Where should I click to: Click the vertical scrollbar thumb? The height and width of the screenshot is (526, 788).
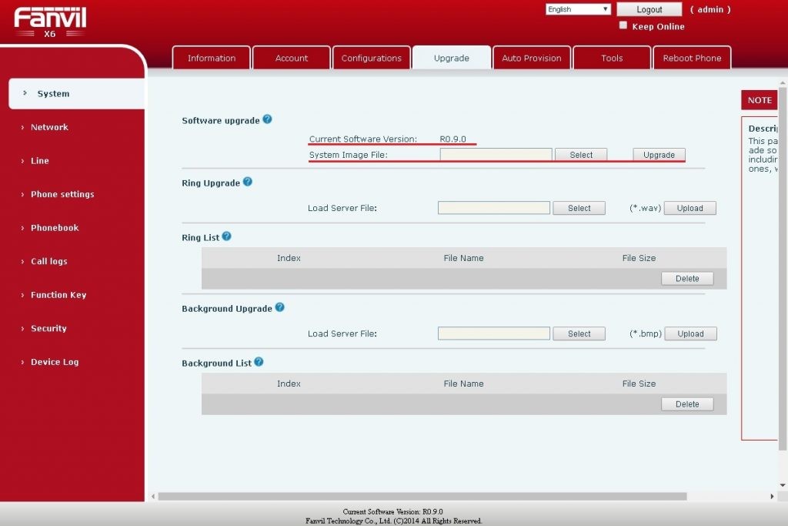[x=783, y=269]
